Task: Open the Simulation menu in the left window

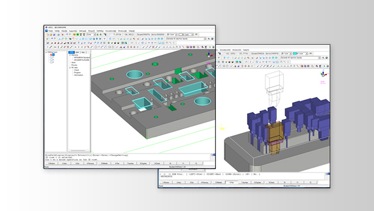Action: (x=110, y=31)
